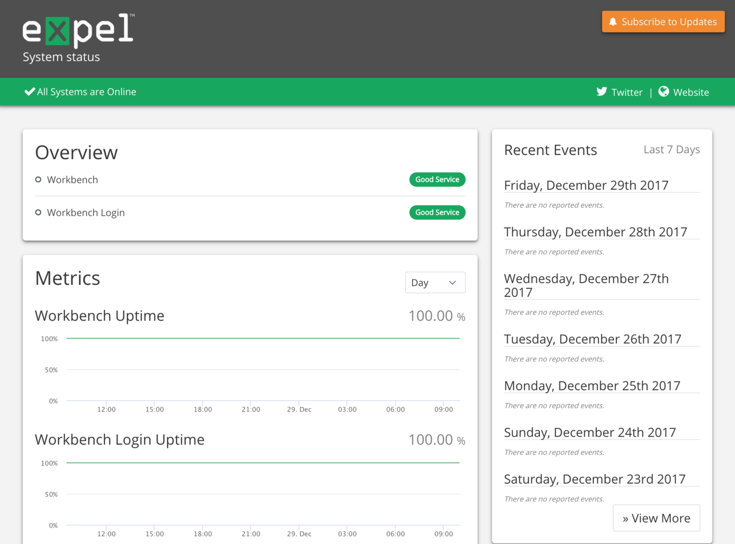This screenshot has width=735, height=544.
Task: Expand recent events with View More
Action: 656,518
